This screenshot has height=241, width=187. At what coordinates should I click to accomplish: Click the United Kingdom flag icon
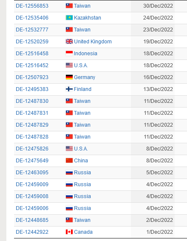[x=69, y=42]
